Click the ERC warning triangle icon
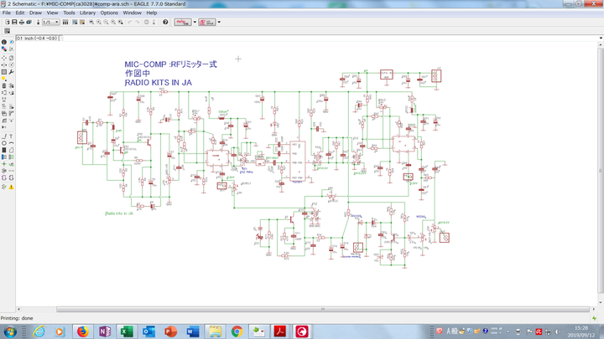604x339 pixels. tap(12, 186)
